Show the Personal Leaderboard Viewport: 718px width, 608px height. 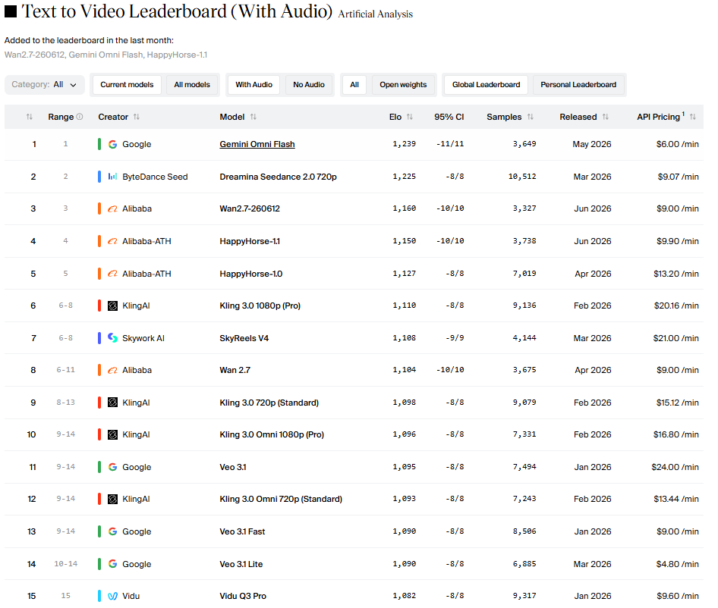pyautogui.click(x=578, y=85)
